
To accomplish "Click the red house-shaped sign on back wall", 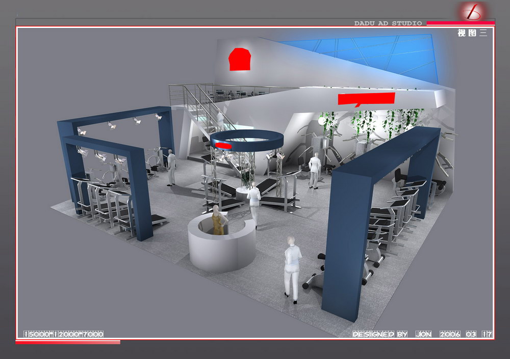I will pos(240,60).
